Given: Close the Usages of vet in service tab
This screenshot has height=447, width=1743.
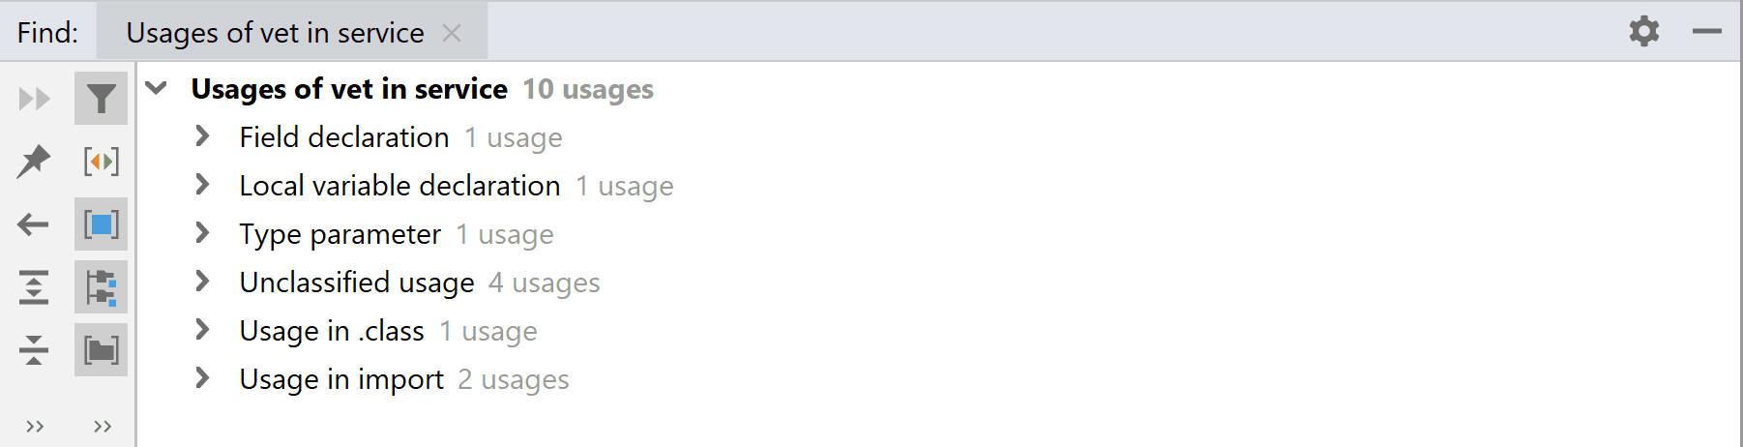Looking at the screenshot, I should click(x=451, y=33).
